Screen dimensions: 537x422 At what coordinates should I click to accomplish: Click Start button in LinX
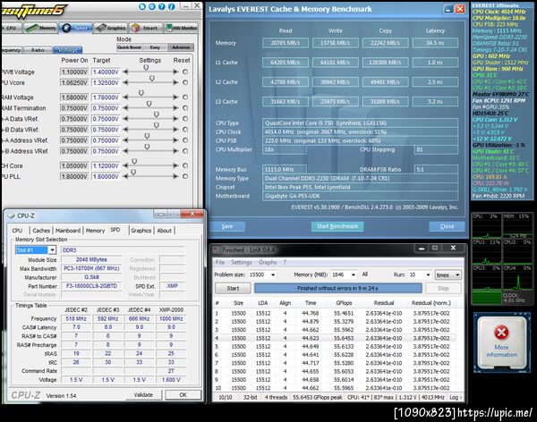pos(233,288)
